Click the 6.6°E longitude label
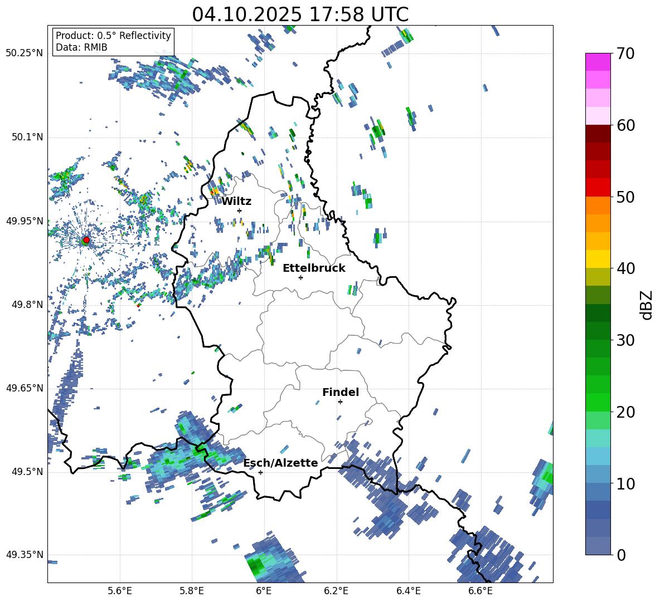The width and height of the screenshot is (660, 602). [x=481, y=591]
